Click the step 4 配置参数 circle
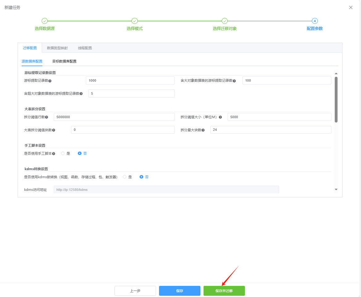 coord(315,21)
